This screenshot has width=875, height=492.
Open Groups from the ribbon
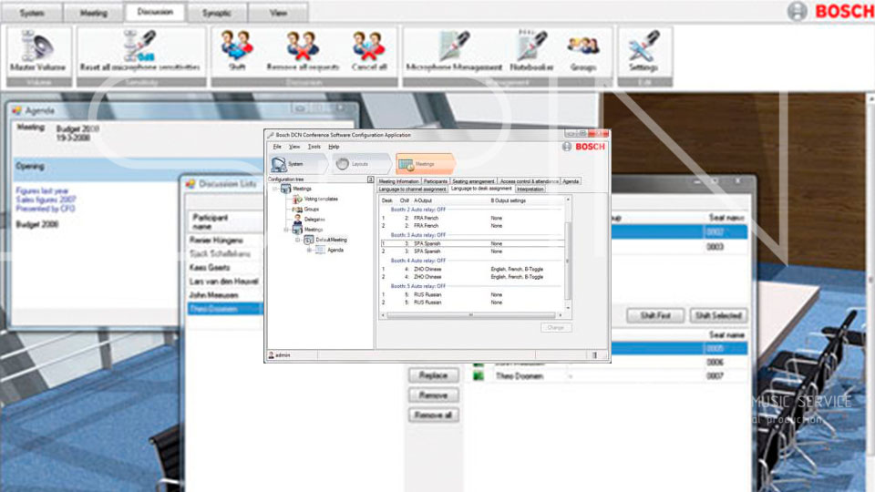pos(583,51)
